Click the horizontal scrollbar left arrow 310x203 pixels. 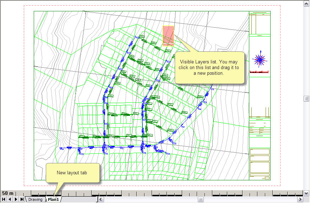pos(101,199)
